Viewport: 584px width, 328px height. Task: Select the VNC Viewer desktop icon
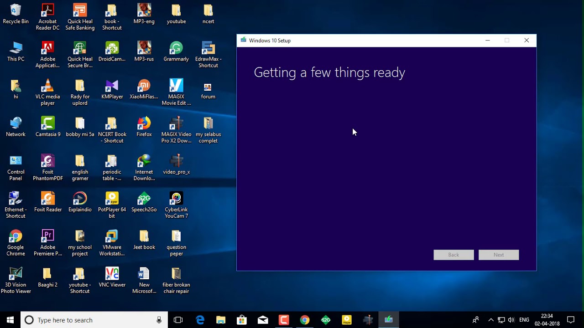[112, 277]
